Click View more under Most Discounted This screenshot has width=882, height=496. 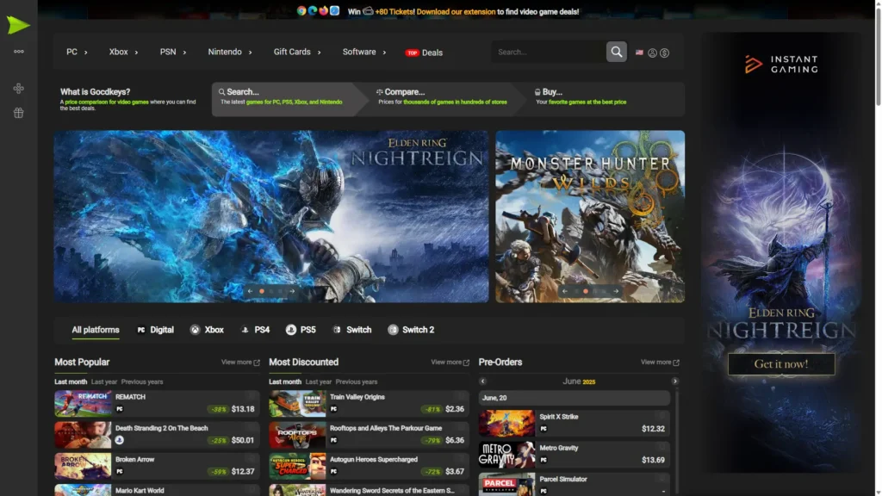[x=450, y=363]
